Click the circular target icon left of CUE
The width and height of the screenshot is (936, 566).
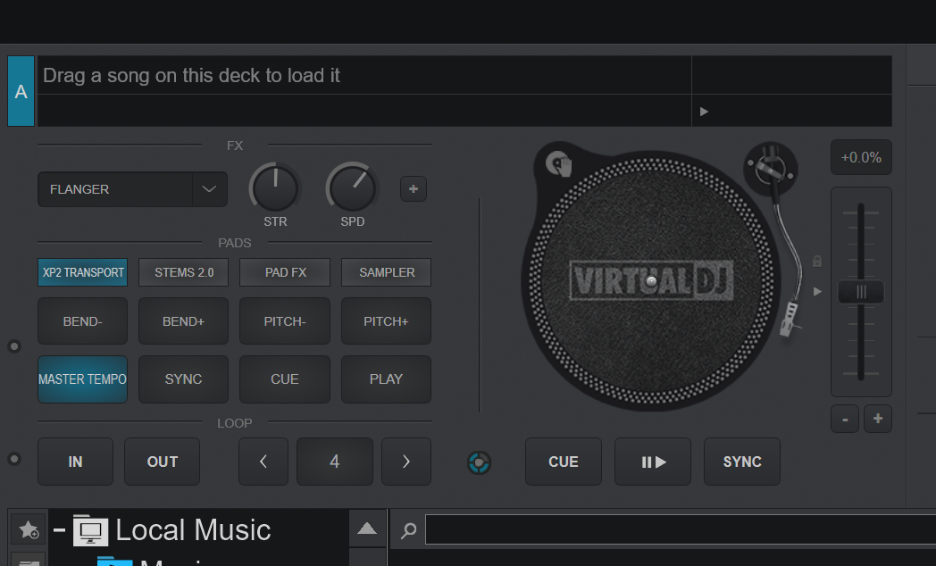tap(479, 462)
